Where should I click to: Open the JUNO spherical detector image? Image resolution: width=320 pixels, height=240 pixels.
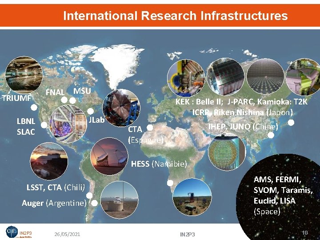(x=227, y=152)
